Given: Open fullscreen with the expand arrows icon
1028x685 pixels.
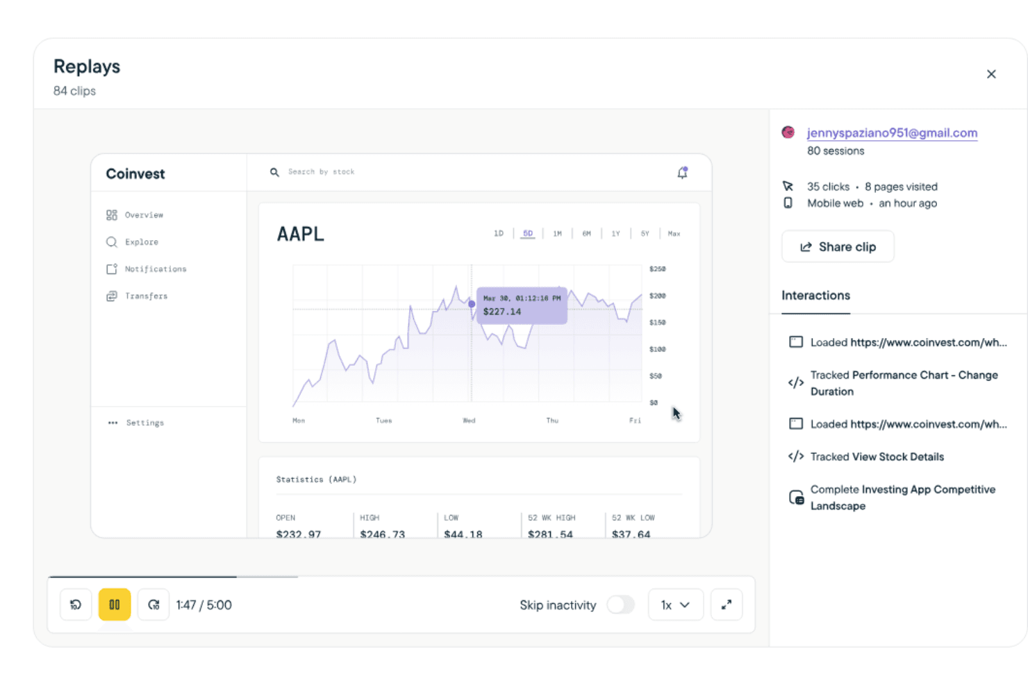Looking at the screenshot, I should click(727, 604).
